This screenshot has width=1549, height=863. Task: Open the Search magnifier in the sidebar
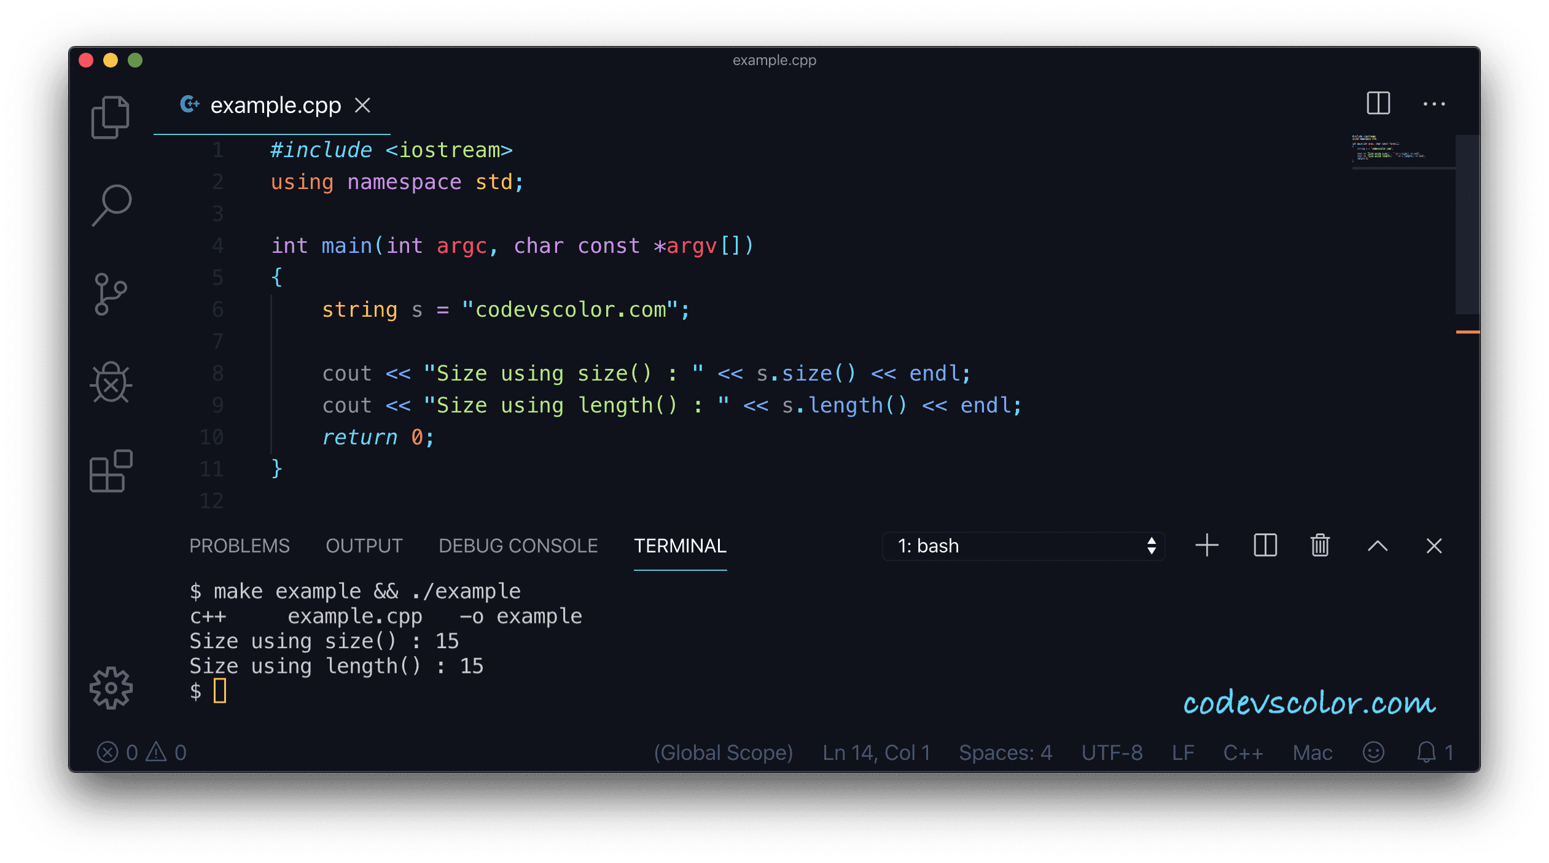point(112,205)
